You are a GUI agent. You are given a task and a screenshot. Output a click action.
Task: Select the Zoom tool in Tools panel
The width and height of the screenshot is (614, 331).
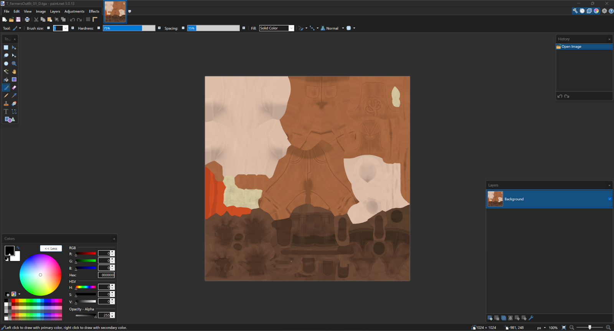[x=14, y=64]
